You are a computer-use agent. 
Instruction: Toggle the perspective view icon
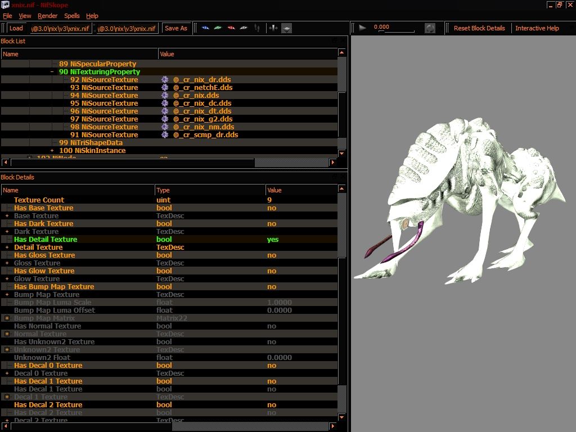point(286,28)
